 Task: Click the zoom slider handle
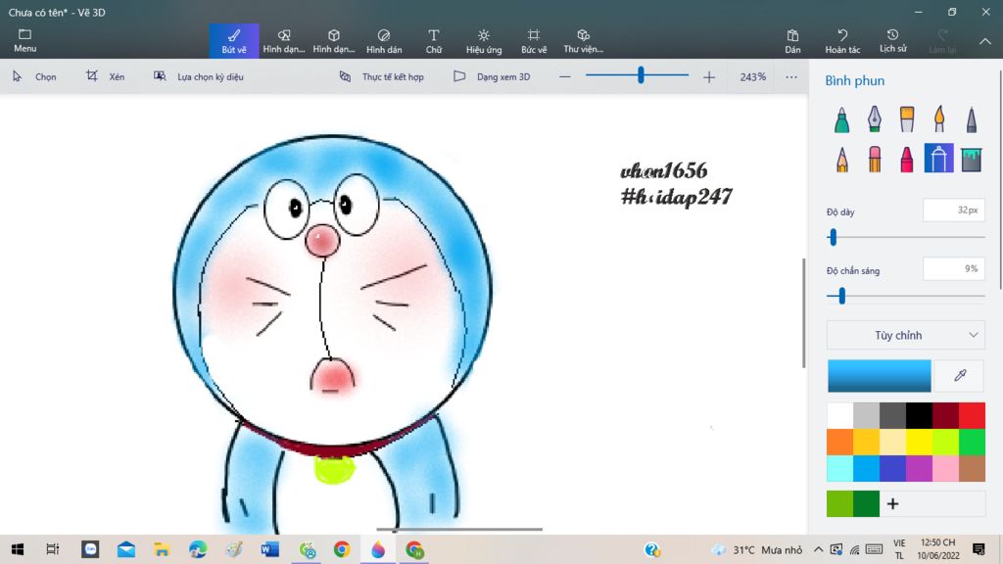coord(641,75)
